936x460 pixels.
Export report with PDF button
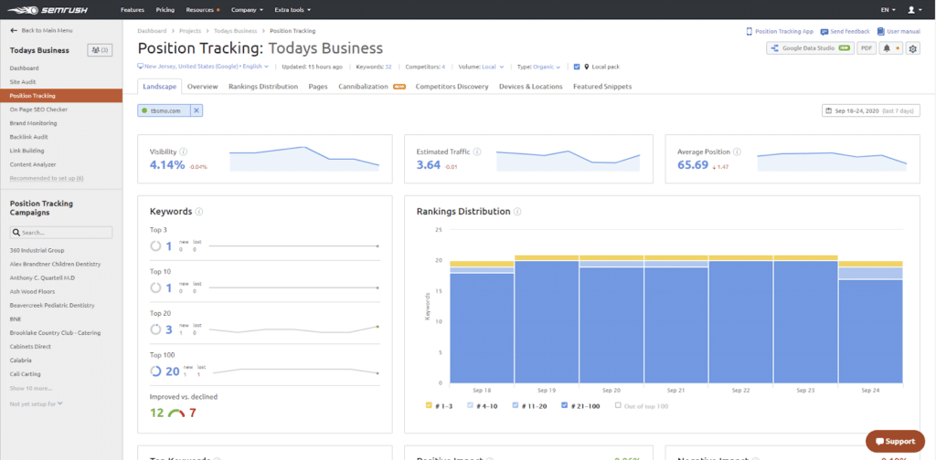click(x=867, y=48)
